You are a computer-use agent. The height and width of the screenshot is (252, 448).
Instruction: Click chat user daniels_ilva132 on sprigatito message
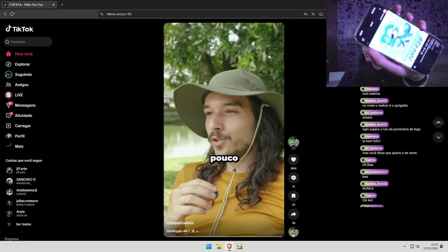tap(374, 101)
